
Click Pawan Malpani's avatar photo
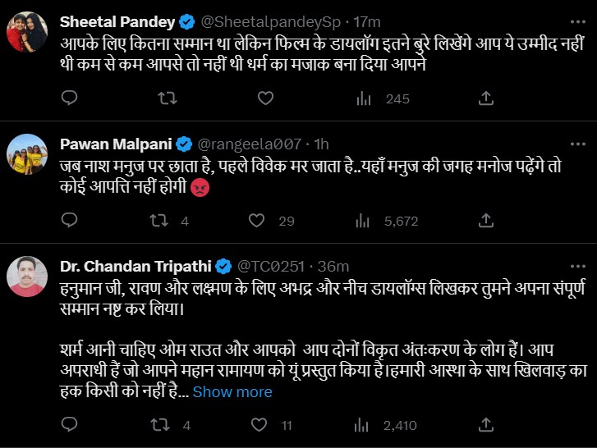[27, 153]
